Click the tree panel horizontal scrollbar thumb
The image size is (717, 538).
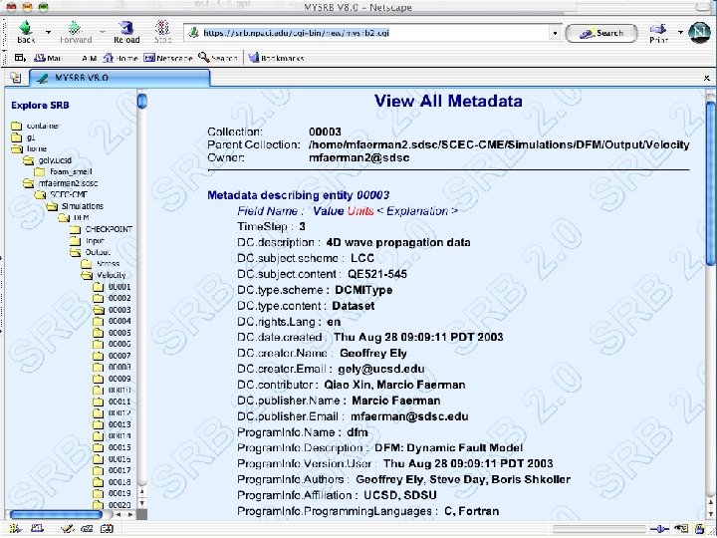[x=56, y=515]
